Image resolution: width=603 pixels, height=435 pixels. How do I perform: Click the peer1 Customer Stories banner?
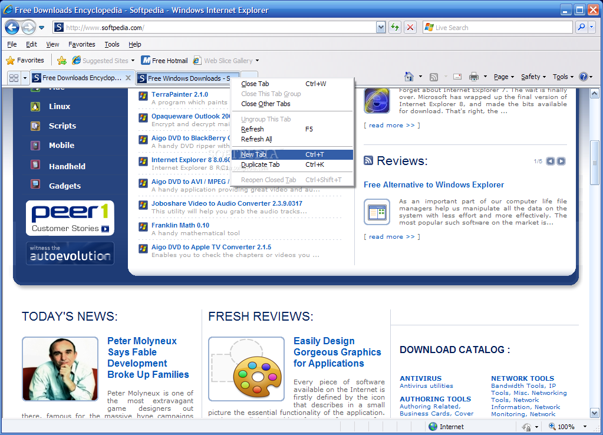click(x=70, y=218)
